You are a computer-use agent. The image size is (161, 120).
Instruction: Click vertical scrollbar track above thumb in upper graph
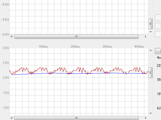pos(151,9)
